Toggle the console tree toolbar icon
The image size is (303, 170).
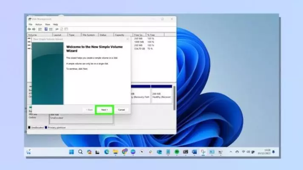[x=40, y=29]
